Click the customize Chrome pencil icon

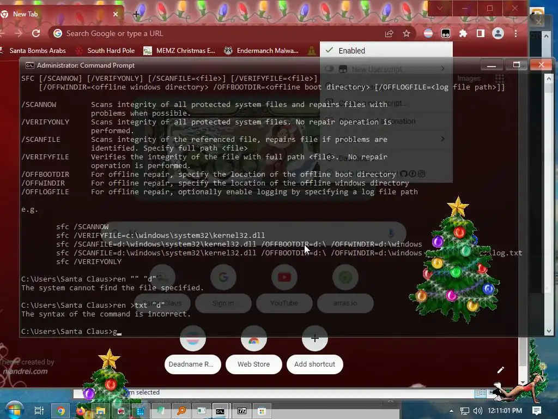500,370
